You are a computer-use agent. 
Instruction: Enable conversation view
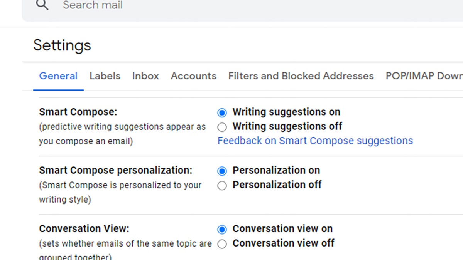tap(222, 229)
